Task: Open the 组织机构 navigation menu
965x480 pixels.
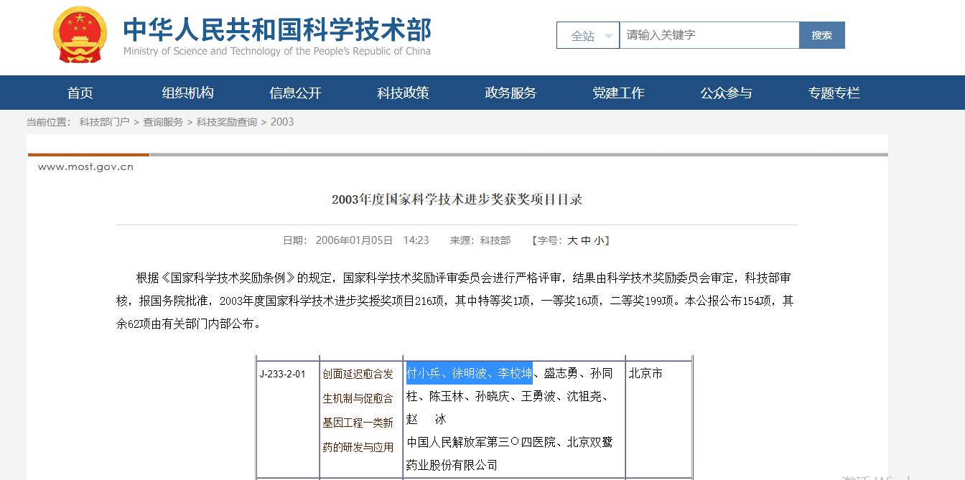Action: coord(187,92)
